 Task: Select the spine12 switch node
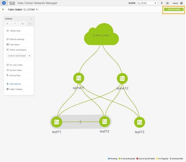pos(122,78)
